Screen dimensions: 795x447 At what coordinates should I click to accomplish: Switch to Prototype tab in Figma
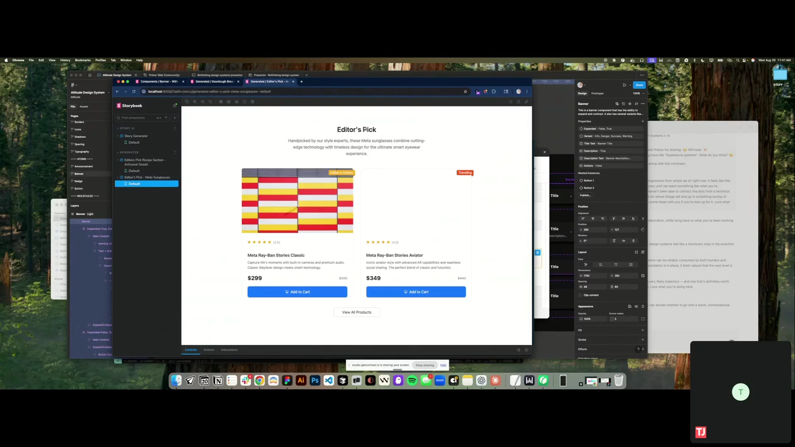597,94
